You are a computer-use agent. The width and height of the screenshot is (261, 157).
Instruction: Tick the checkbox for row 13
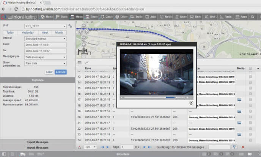(x=250, y=77)
